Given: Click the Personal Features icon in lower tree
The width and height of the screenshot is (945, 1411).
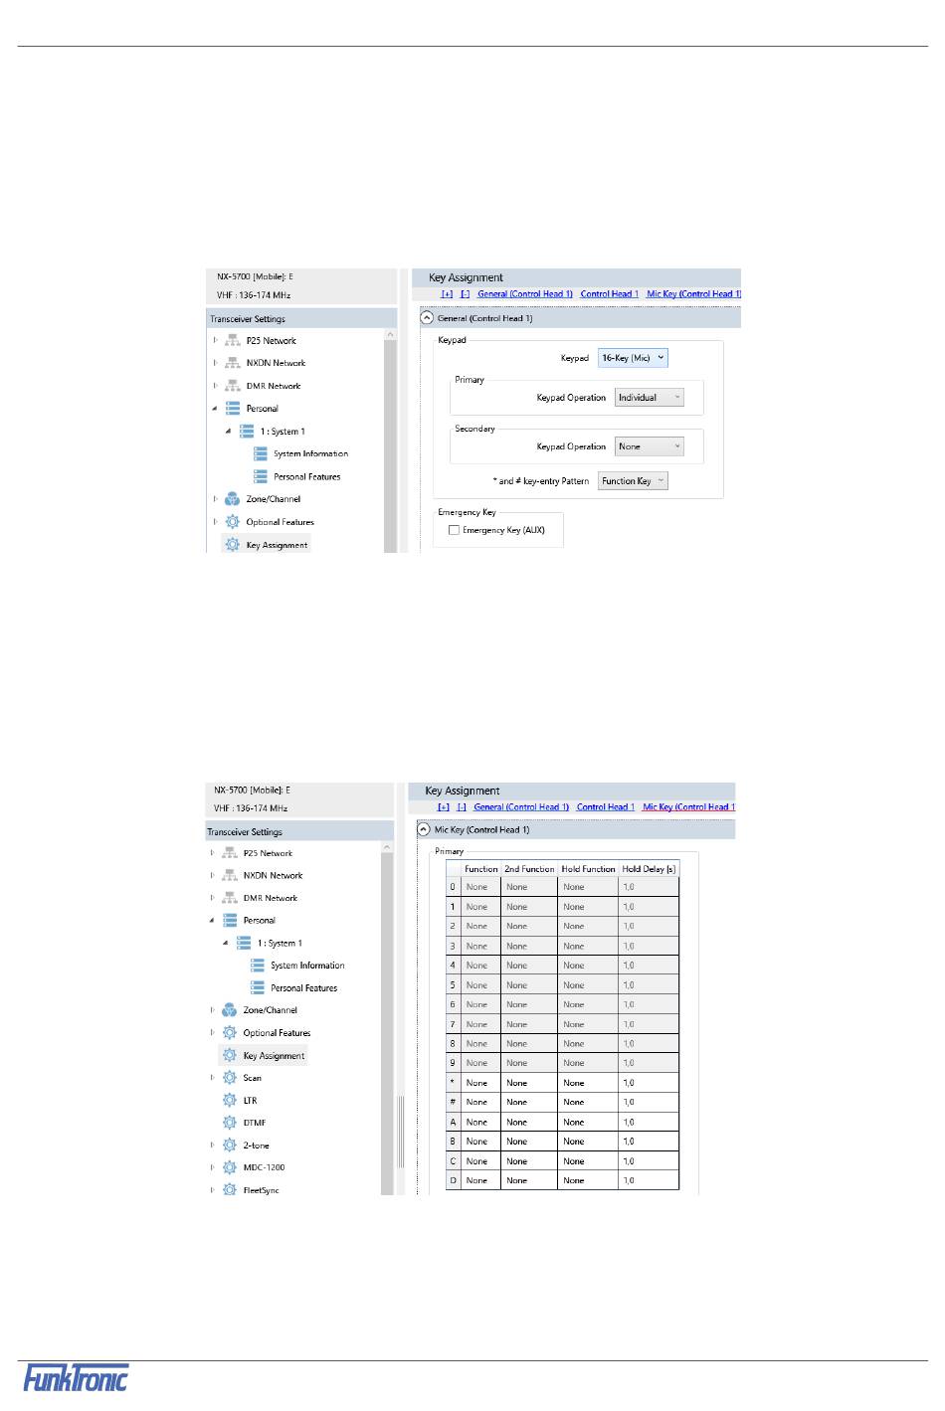Looking at the screenshot, I should [x=258, y=987].
